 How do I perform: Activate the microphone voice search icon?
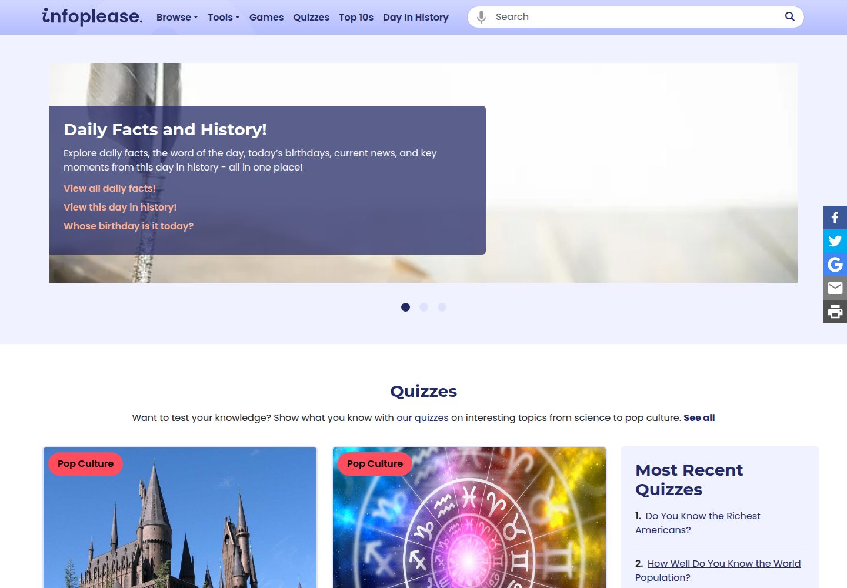(x=481, y=17)
